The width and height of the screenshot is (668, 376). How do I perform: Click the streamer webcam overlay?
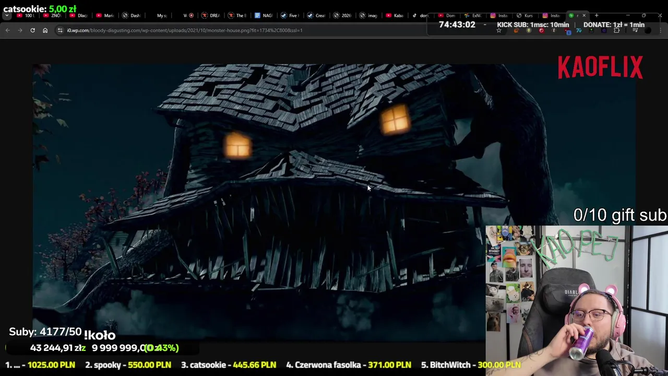pyautogui.click(x=577, y=301)
